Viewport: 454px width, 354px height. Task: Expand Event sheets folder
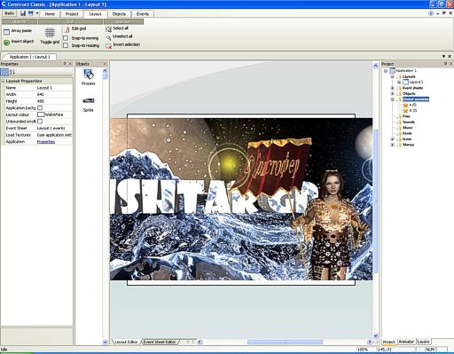(393, 88)
